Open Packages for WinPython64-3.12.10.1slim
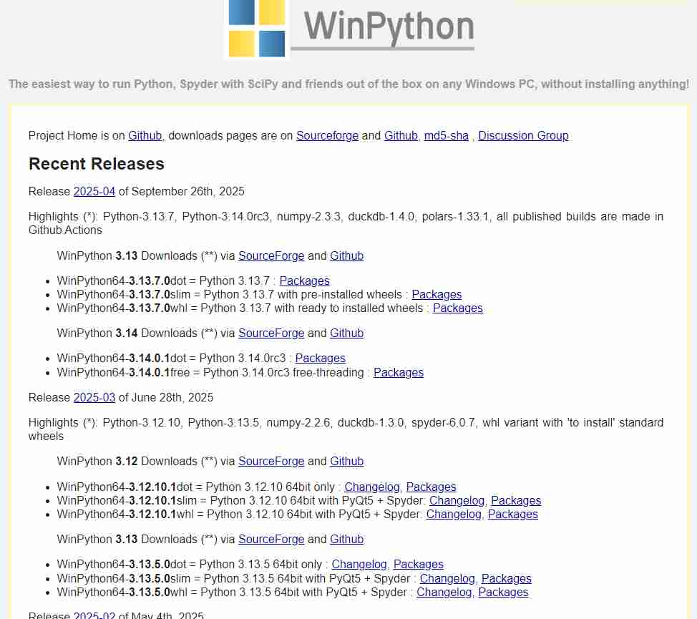This screenshot has height=619, width=697. pos(516,500)
